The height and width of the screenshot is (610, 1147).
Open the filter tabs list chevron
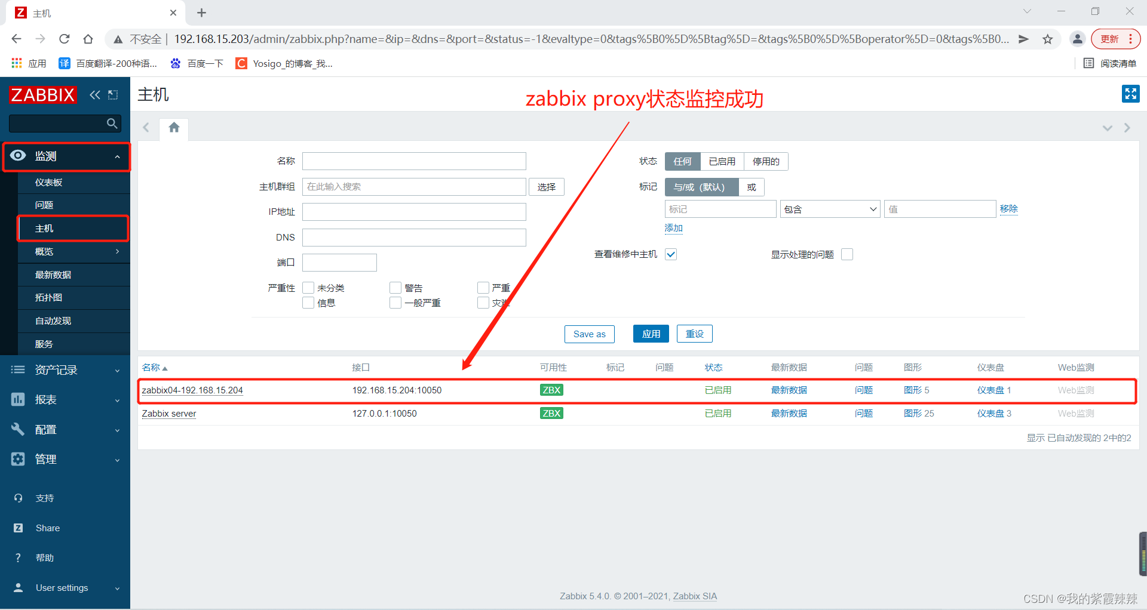coord(1107,128)
